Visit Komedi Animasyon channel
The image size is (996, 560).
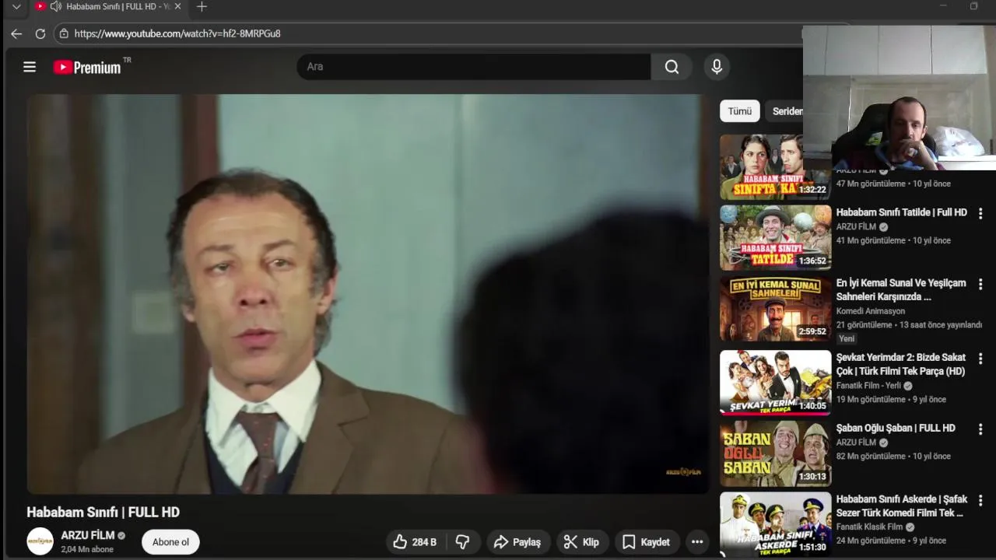[871, 311]
